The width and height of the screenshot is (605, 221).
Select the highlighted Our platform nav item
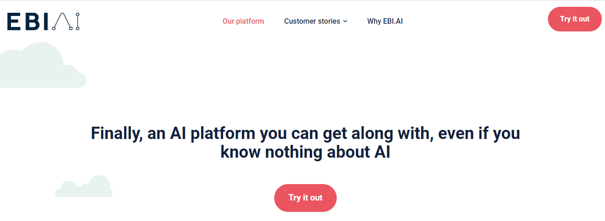pyautogui.click(x=243, y=21)
